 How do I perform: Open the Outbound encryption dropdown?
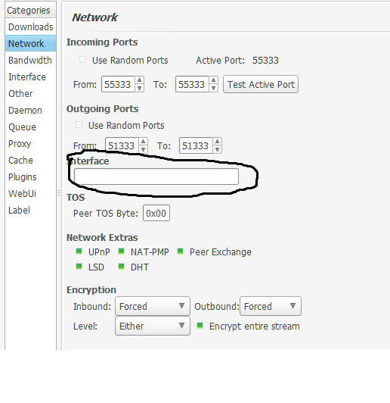click(x=271, y=306)
